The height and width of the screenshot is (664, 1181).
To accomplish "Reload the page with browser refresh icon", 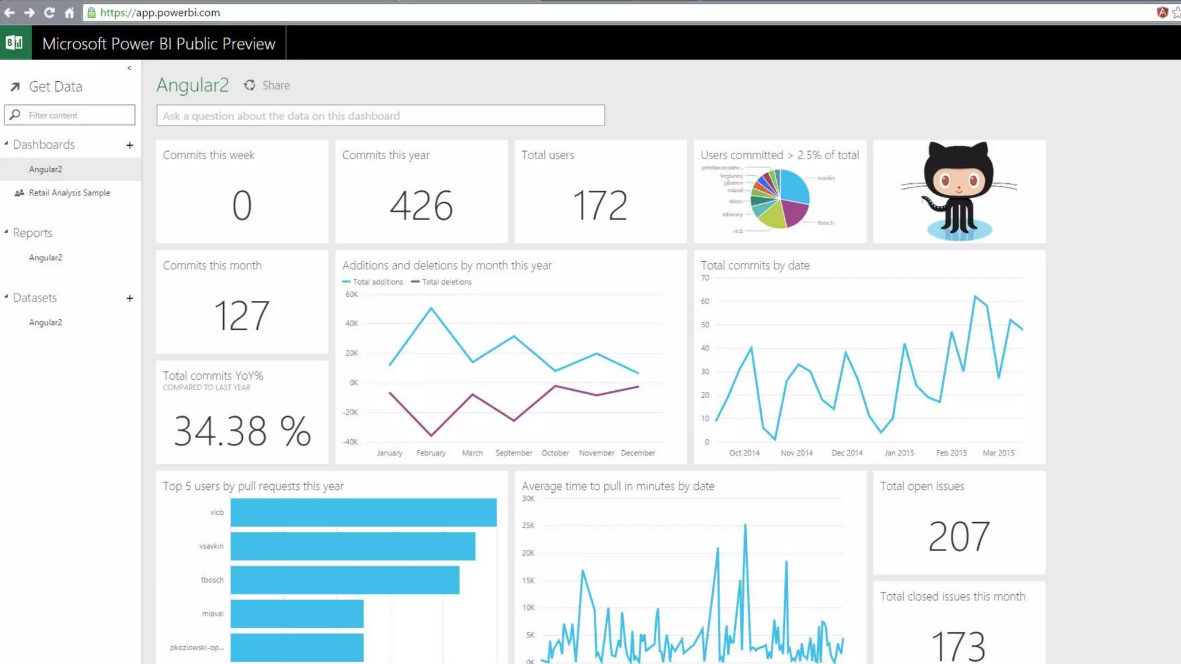I will (49, 12).
